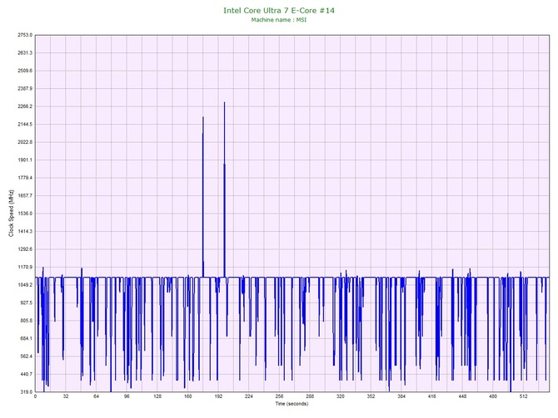Click the Machine name : MSI subtitle
Image resolution: width=558 pixels, height=418 pixels.
click(279, 20)
